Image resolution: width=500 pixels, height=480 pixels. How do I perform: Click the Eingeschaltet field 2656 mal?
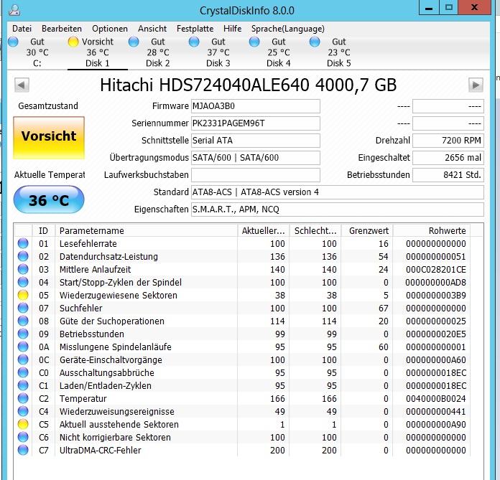point(448,158)
